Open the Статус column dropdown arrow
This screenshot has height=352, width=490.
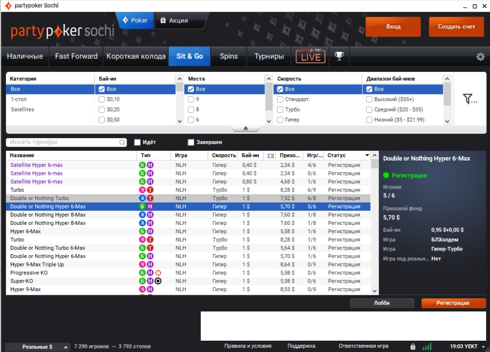367,156
